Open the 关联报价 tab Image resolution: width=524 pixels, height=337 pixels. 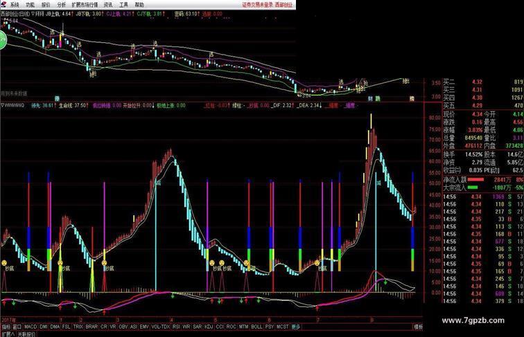(26, 334)
